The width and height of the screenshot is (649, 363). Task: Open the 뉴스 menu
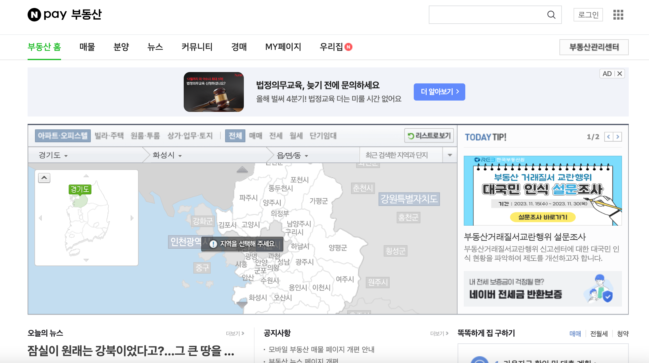(x=155, y=47)
